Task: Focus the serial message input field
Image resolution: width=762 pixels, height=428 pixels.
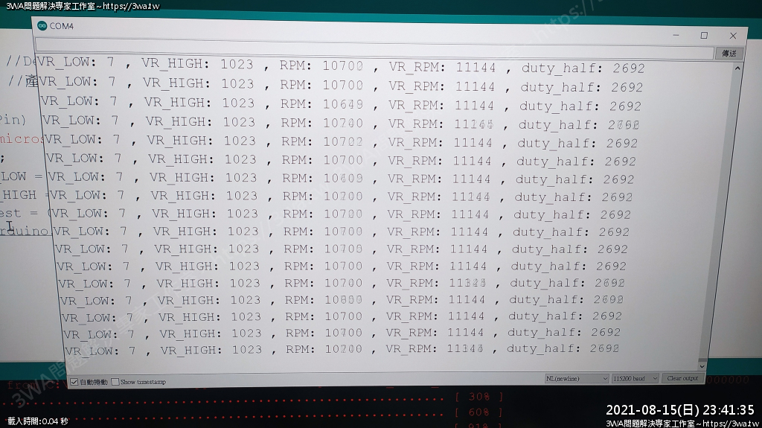Action: pyautogui.click(x=372, y=51)
